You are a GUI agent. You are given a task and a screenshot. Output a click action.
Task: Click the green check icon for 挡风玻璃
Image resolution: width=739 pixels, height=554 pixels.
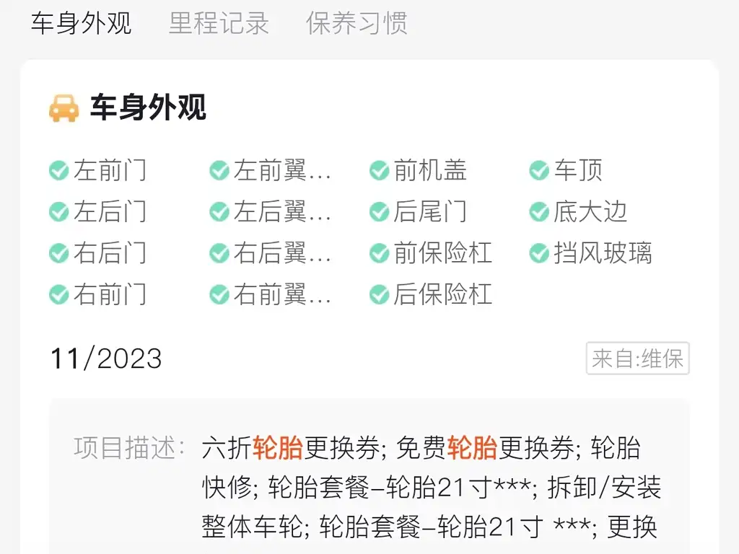click(539, 253)
